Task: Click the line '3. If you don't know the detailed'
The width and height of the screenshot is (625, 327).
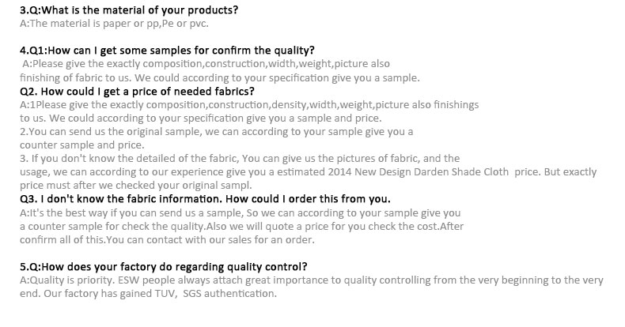Action: tap(240, 159)
